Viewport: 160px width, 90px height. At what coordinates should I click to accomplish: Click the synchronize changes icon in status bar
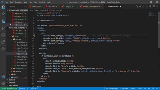(28, 88)
